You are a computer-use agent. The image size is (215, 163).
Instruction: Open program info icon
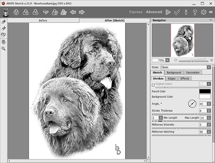[186, 12]
